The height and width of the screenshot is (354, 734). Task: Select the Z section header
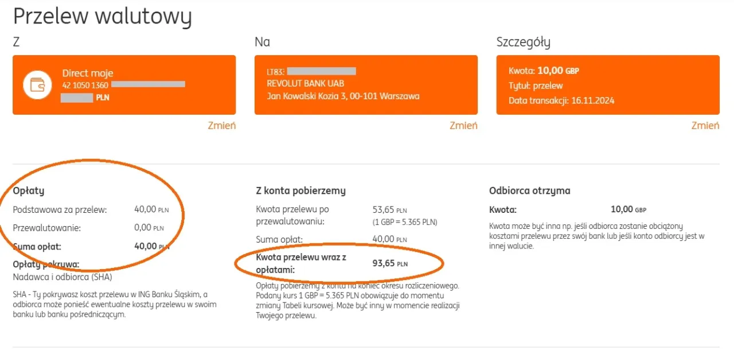coord(15,41)
